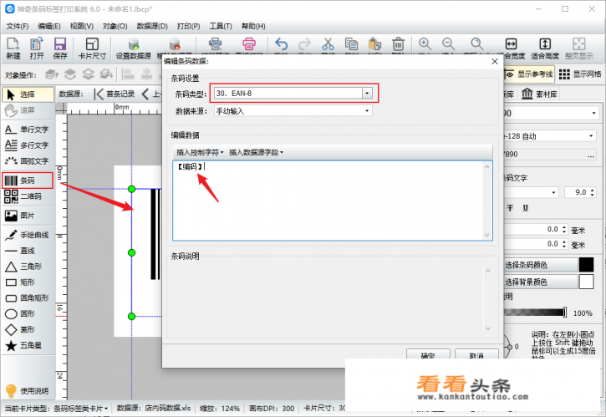Viewport: 606px width, 417px height.
Task: Select the QR code (二维码) tool
Action: click(x=28, y=196)
